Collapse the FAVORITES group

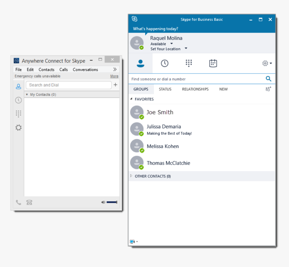[x=131, y=99]
